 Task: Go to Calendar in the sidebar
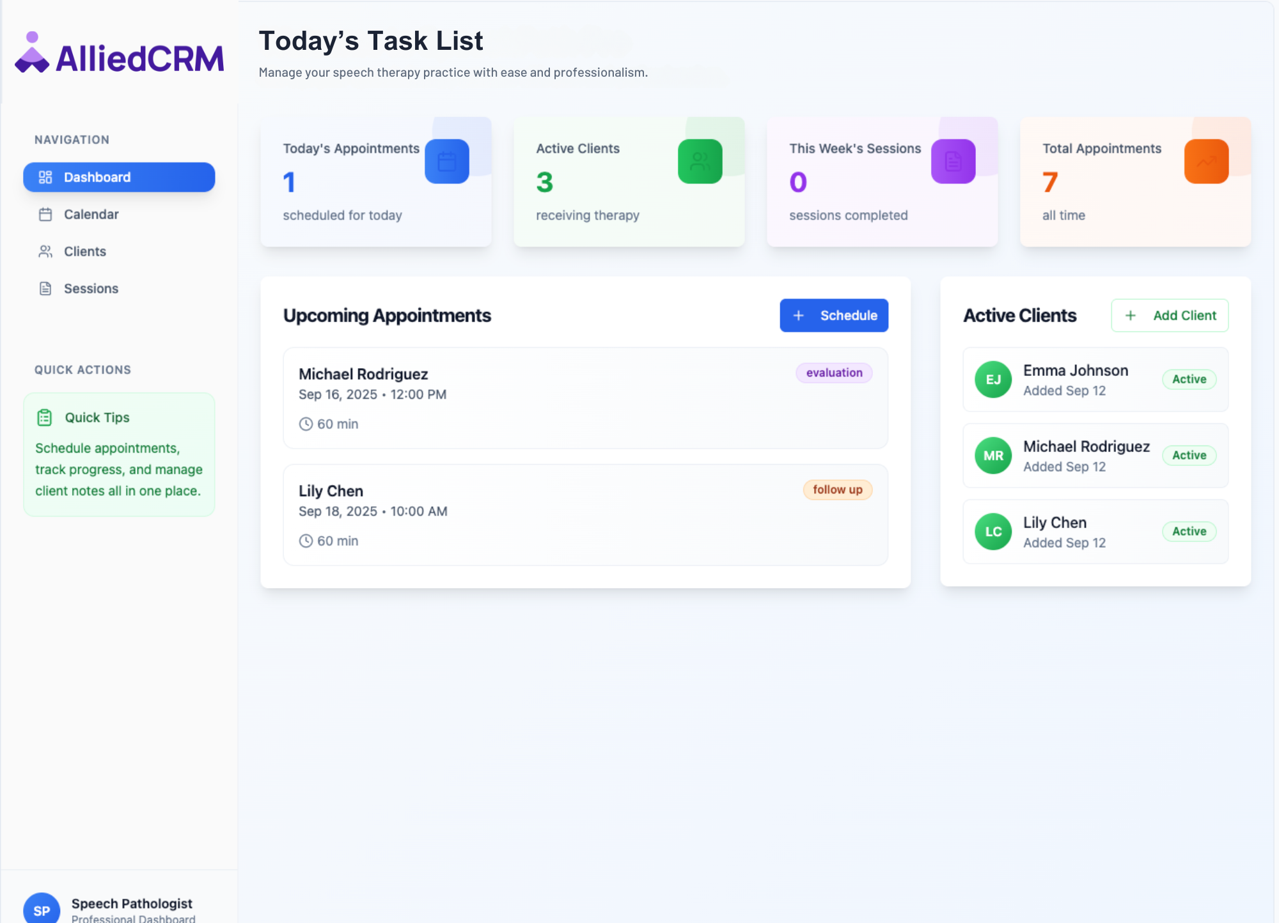pyautogui.click(x=91, y=214)
